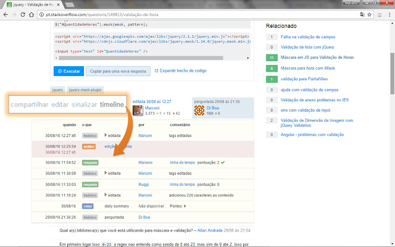The height and width of the screenshot is (247, 395).
Task: Click the Marconi link in the 11:19:24 row
Action: click(145, 195)
